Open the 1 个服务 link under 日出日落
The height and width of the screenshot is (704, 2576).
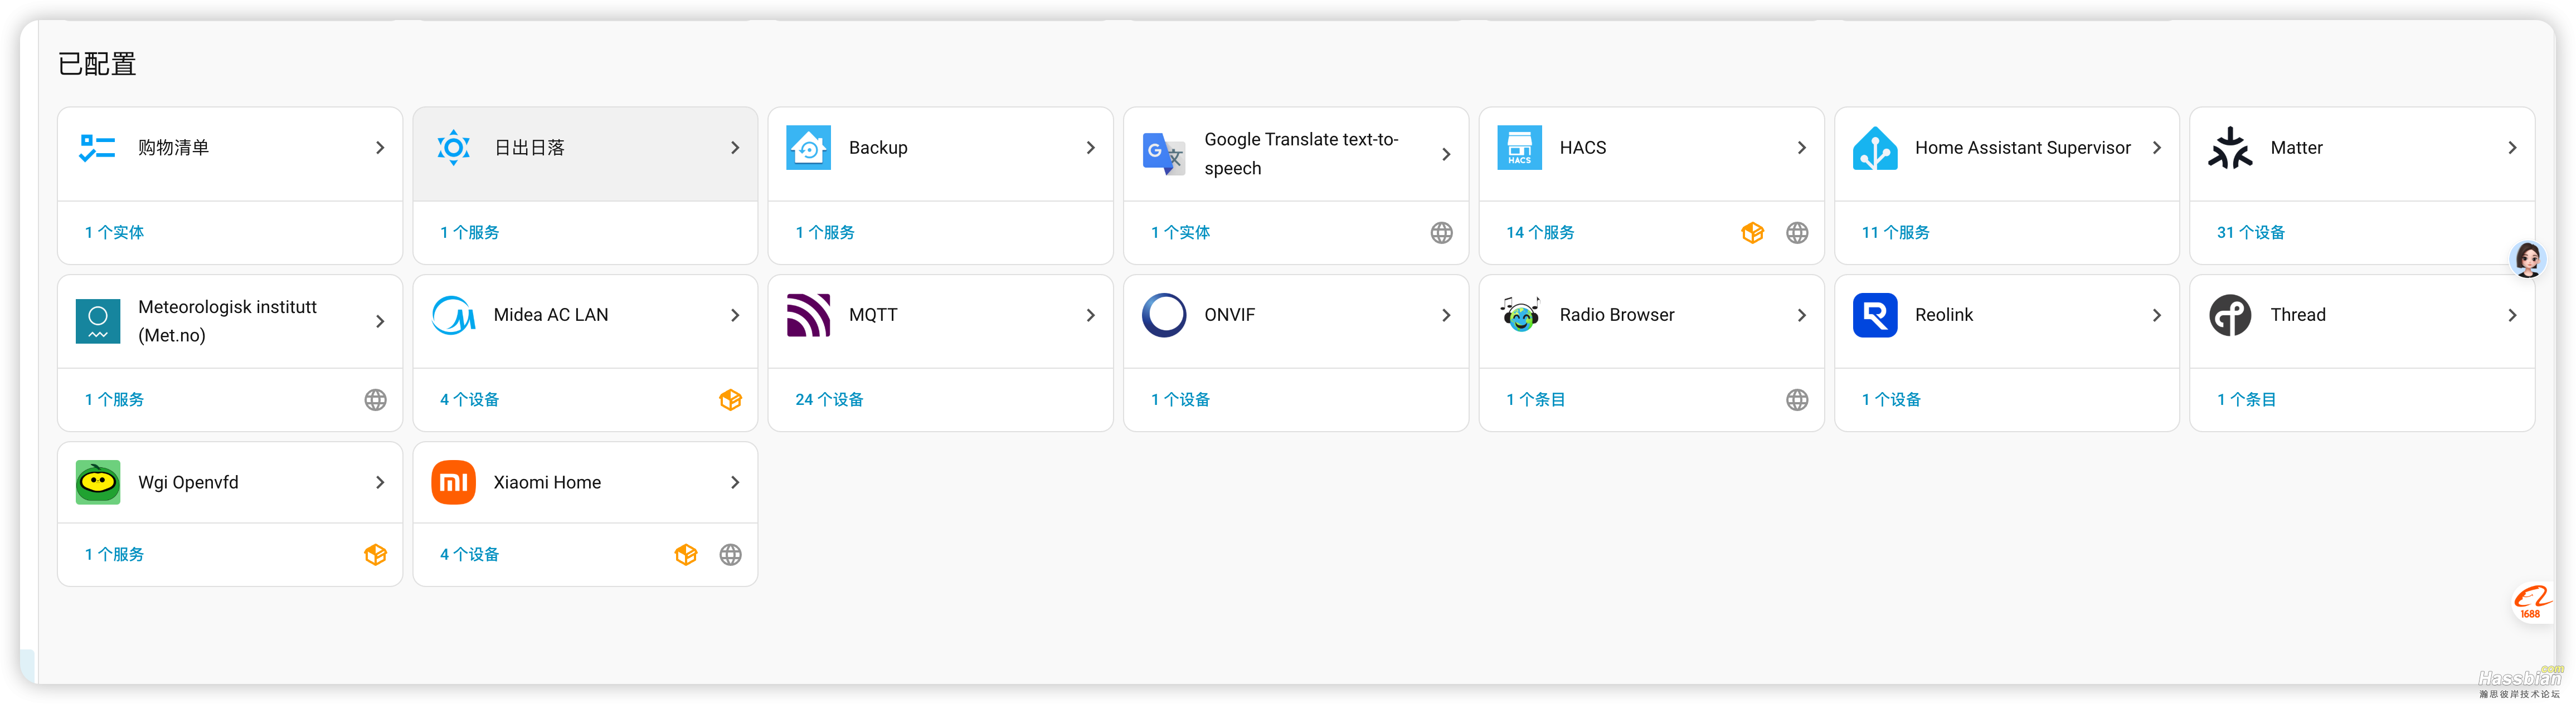469,233
